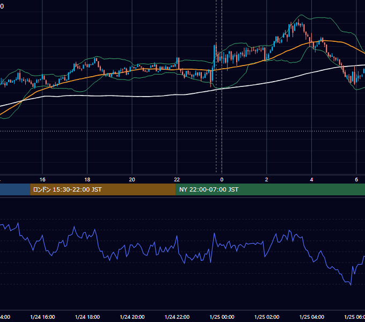The height and width of the screenshot is (322, 365).
Task: Click the 1/25 04:00 date label
Action: pos(312,317)
